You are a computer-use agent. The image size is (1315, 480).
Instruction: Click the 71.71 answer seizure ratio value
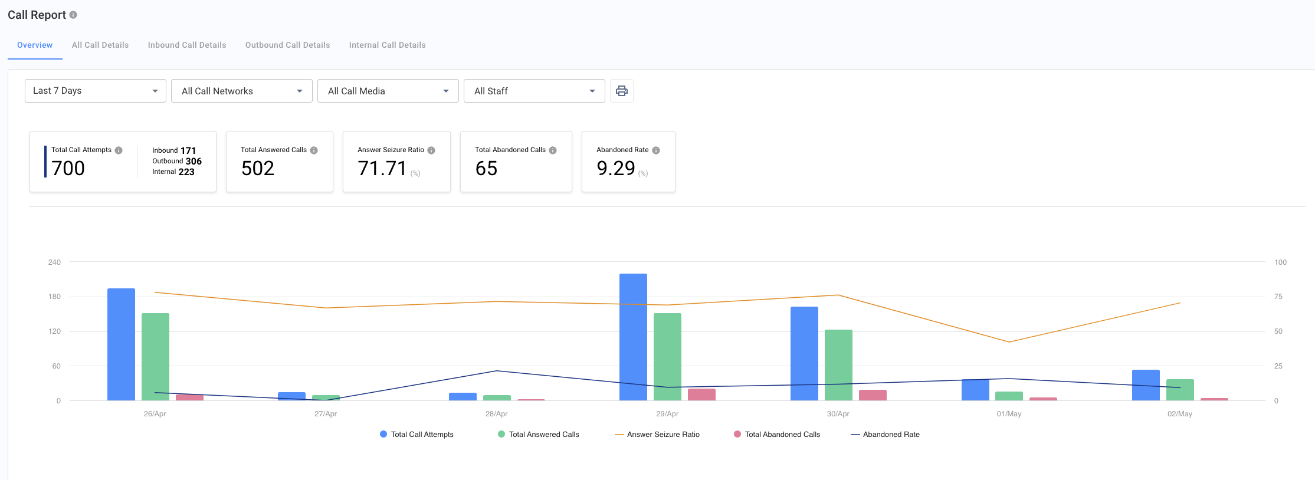pyautogui.click(x=382, y=169)
